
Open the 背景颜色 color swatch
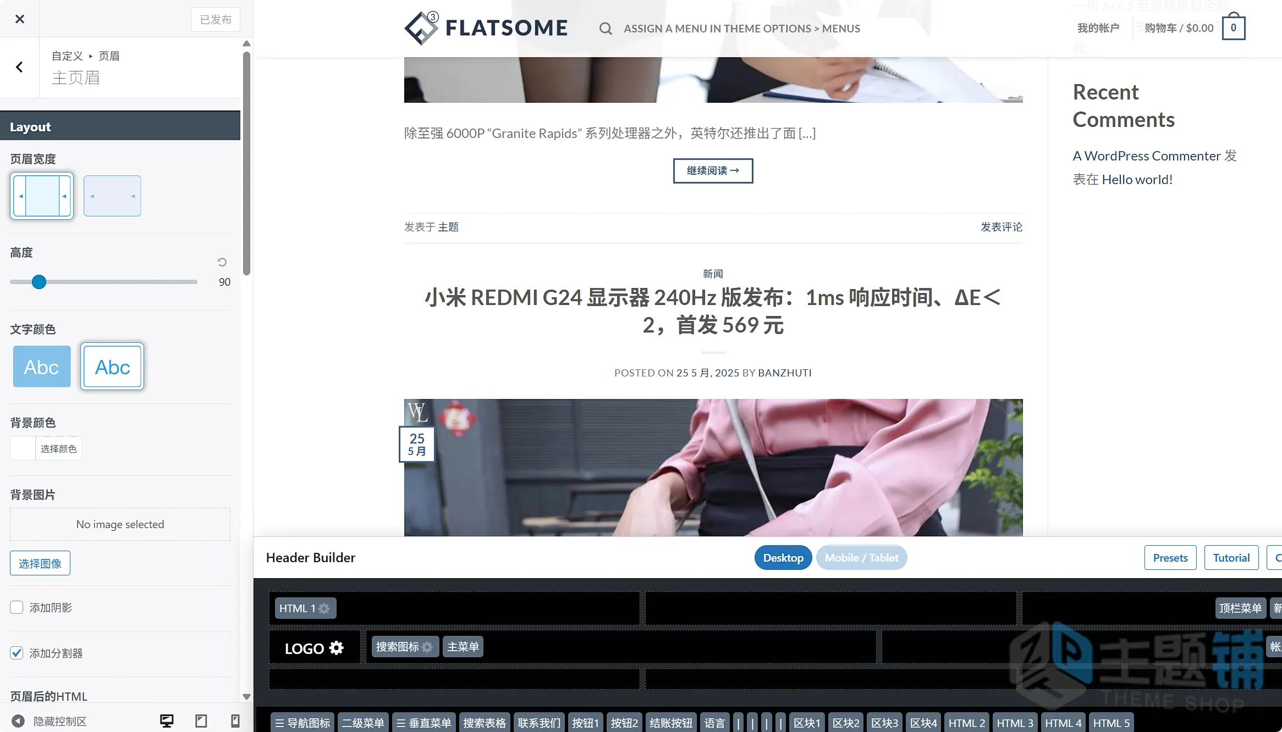coord(23,448)
